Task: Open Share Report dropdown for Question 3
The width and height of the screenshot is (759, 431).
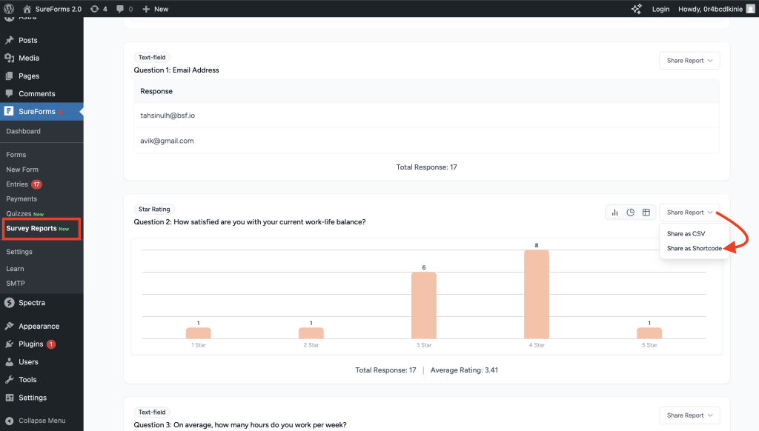Action: click(689, 415)
